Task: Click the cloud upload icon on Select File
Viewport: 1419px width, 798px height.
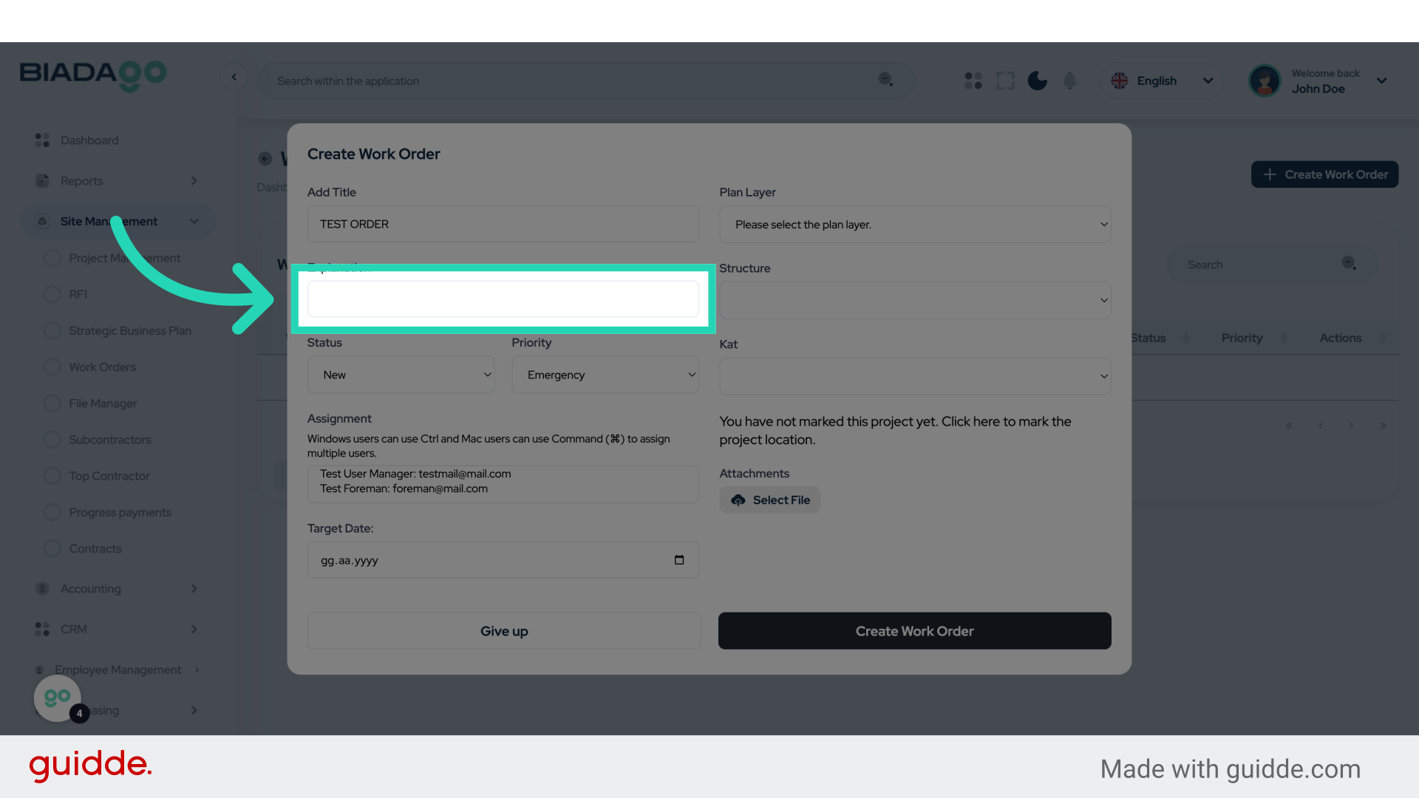Action: point(738,500)
